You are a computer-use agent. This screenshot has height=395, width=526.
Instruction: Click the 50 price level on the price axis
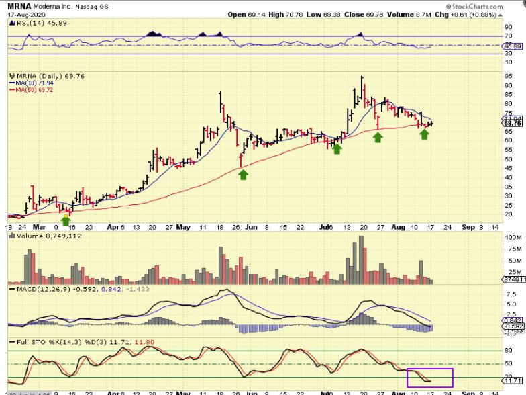pos(509,159)
